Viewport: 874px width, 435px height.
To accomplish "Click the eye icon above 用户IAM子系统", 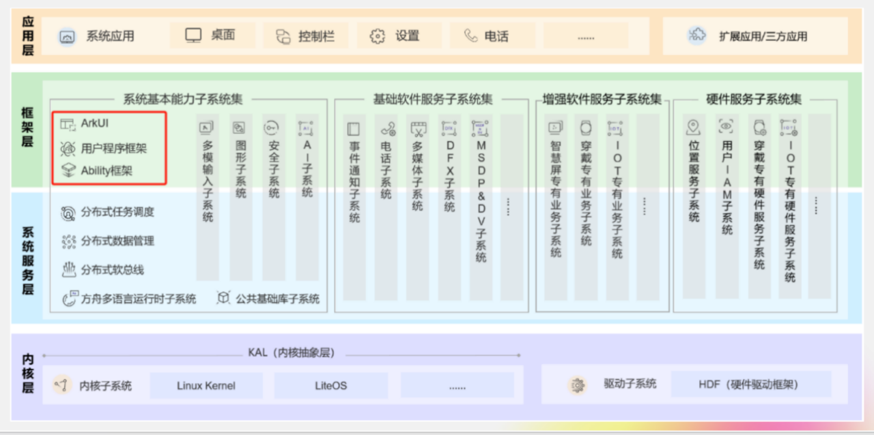I will coord(727,127).
